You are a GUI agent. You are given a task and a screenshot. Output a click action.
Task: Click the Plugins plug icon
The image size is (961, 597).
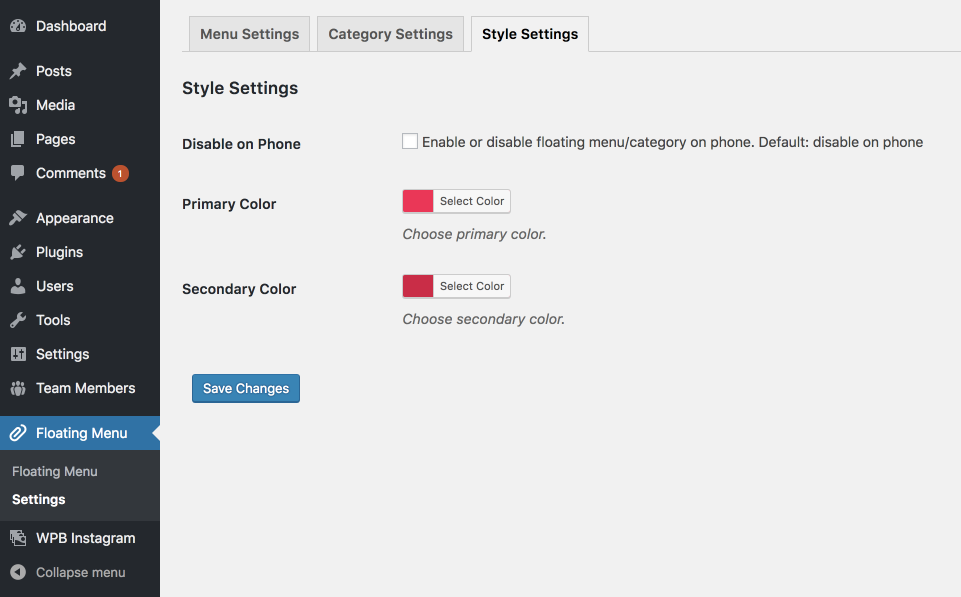pos(18,252)
